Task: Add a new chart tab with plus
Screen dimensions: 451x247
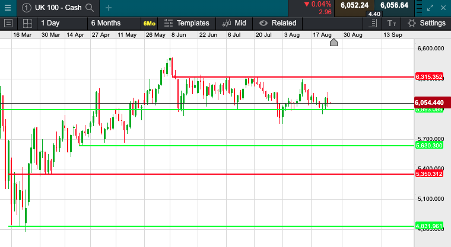Action: point(109,8)
